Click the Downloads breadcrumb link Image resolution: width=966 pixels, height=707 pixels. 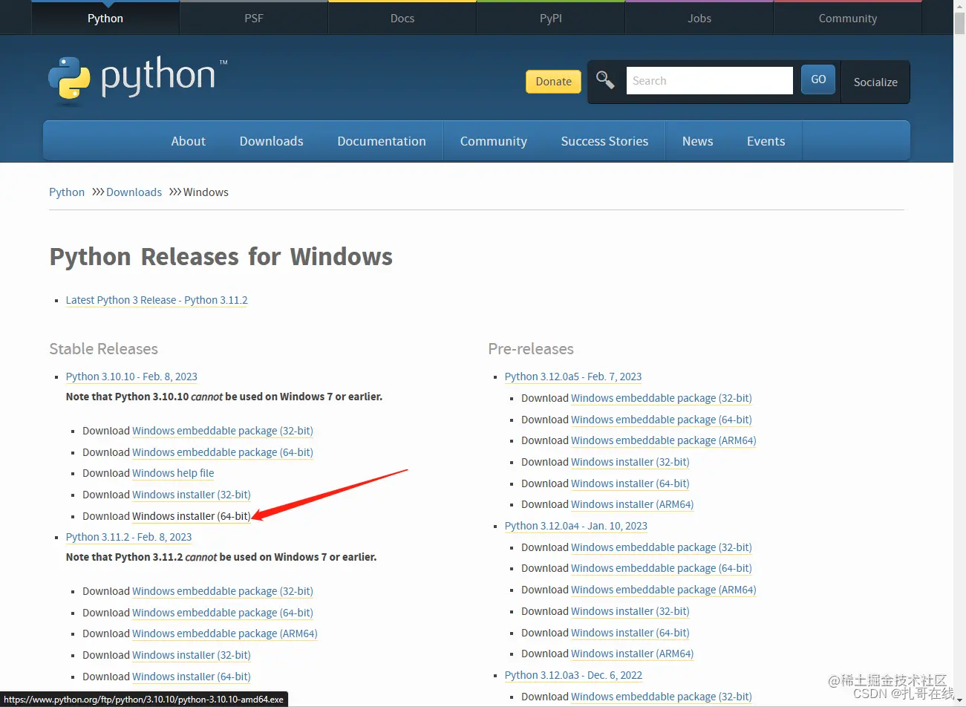(x=134, y=192)
